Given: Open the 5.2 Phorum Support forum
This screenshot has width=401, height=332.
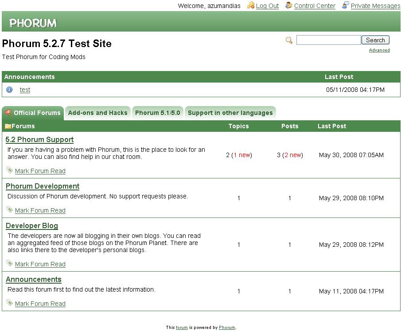Looking at the screenshot, I should (x=39, y=140).
